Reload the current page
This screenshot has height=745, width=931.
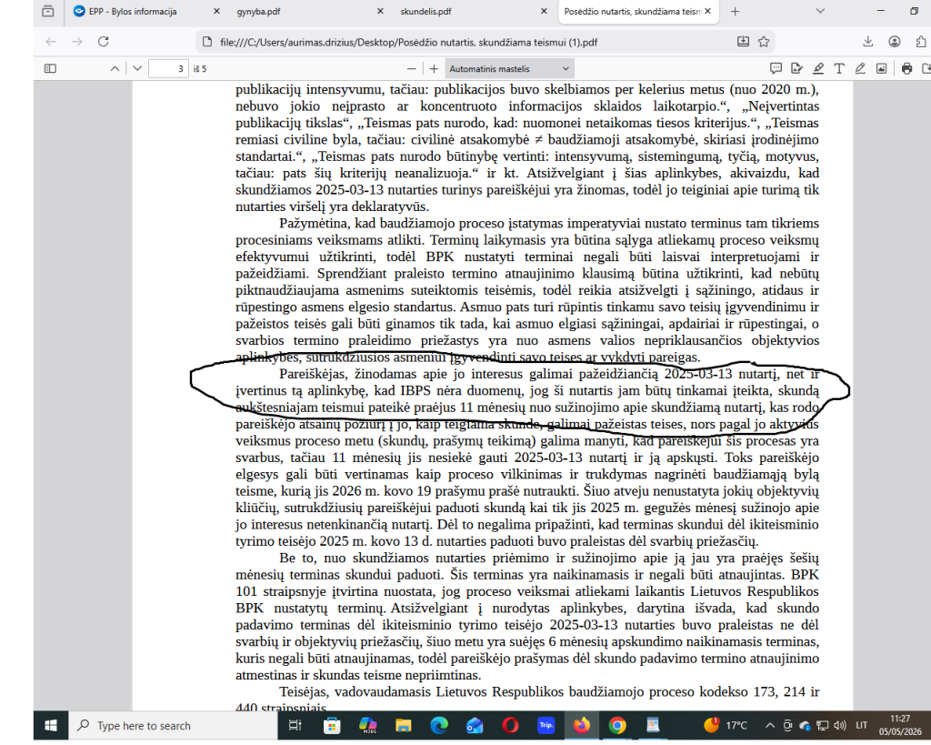click(x=104, y=42)
